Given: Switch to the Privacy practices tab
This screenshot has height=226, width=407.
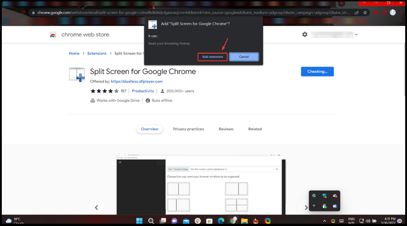Looking at the screenshot, I should click(189, 129).
